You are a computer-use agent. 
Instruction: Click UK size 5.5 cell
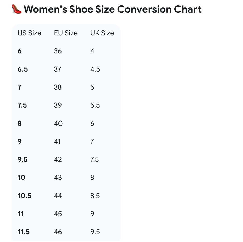(95, 105)
